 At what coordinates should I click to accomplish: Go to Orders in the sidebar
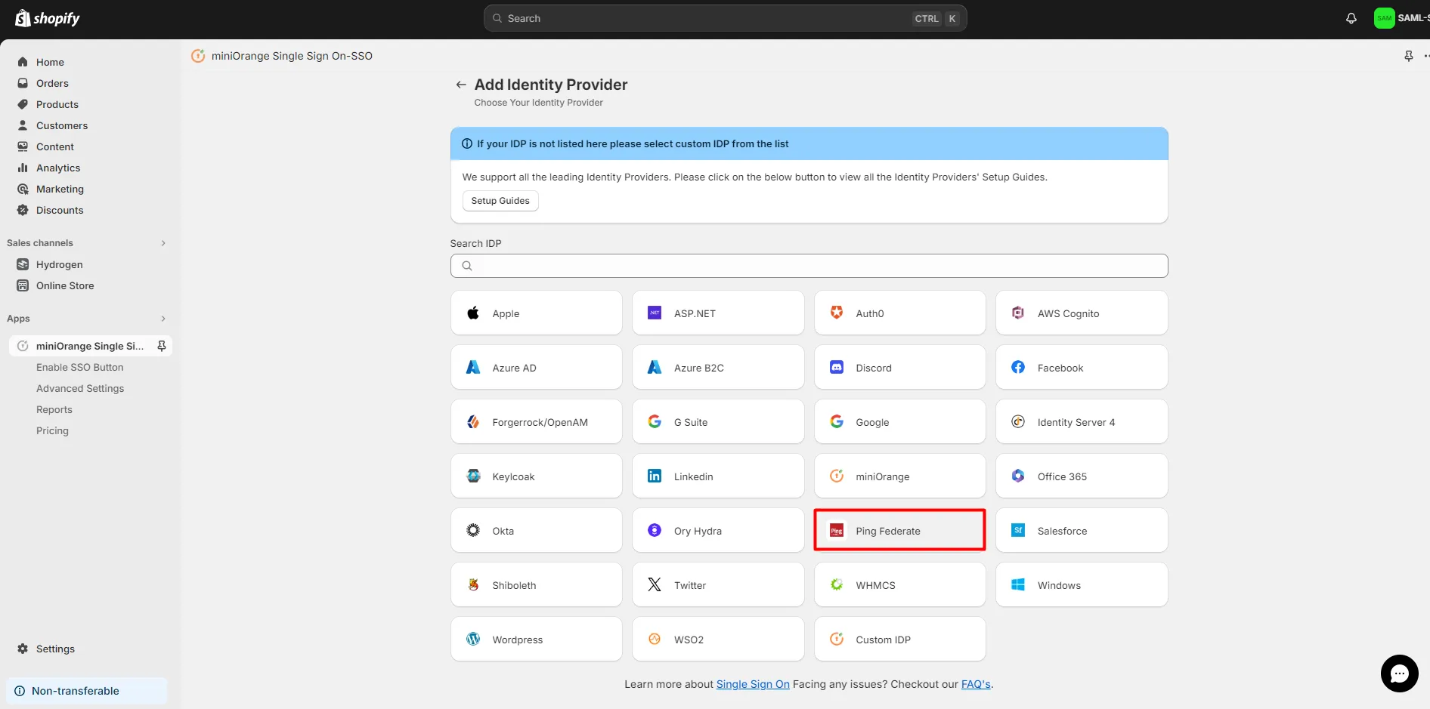pyautogui.click(x=91, y=83)
